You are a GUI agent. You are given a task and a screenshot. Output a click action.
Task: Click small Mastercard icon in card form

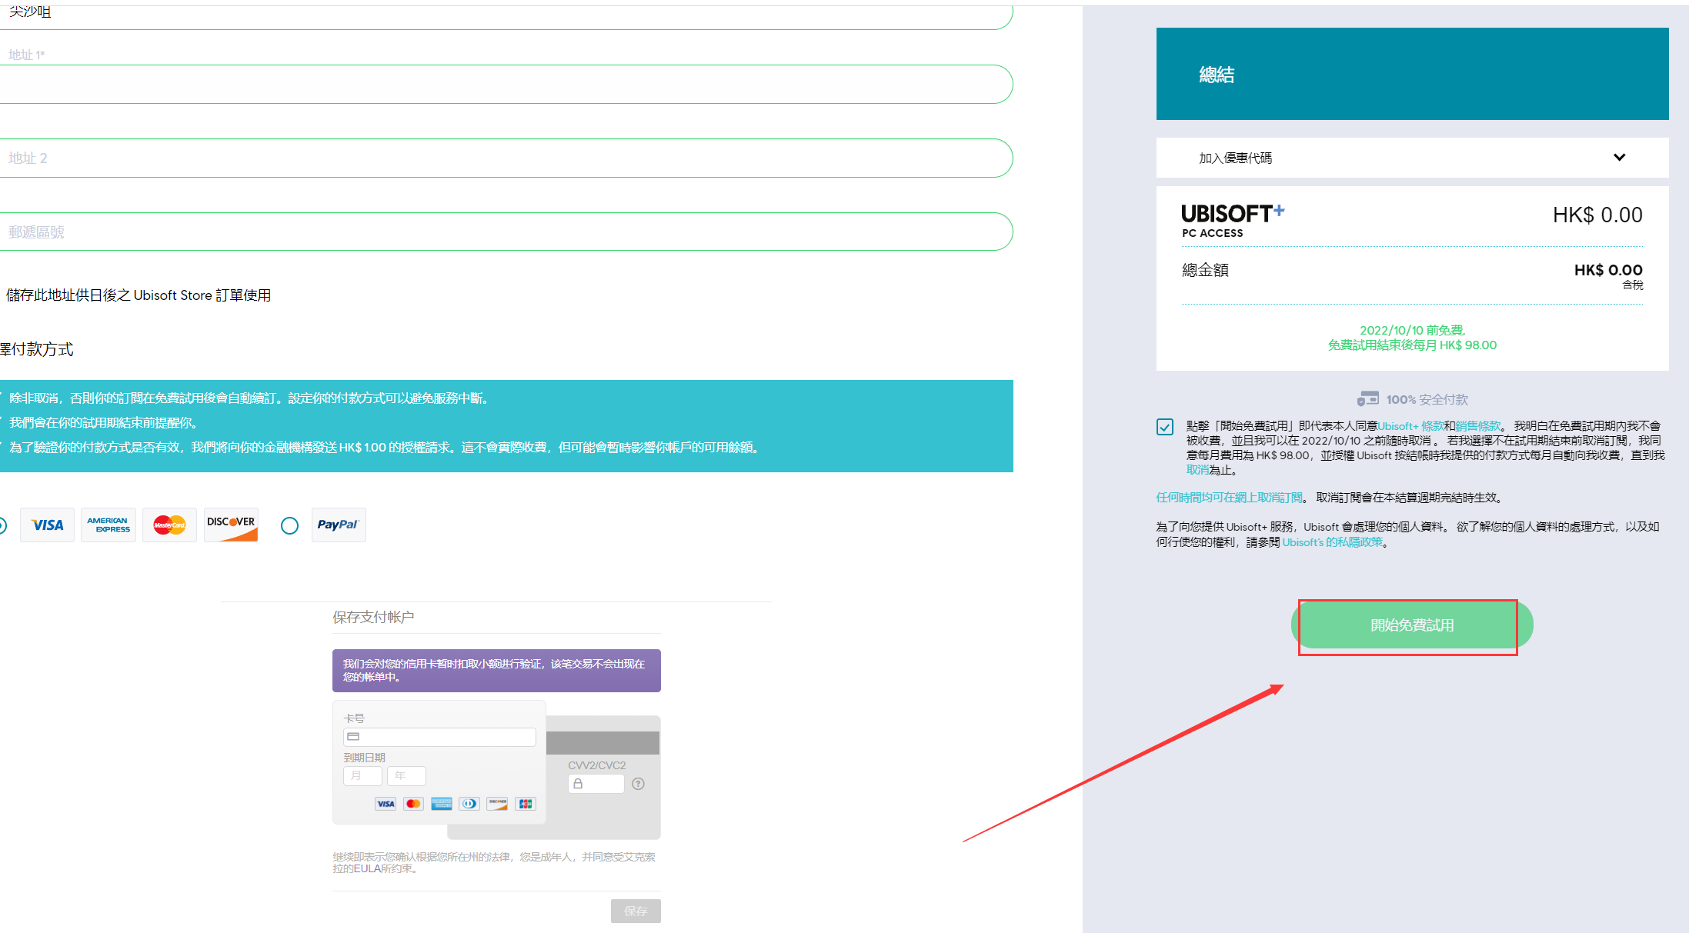click(413, 804)
